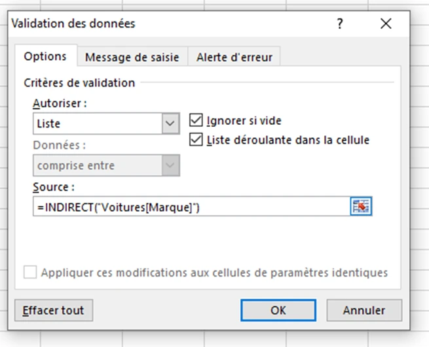
Task: Open the Autoriser dropdown arrow
Action: (x=171, y=123)
